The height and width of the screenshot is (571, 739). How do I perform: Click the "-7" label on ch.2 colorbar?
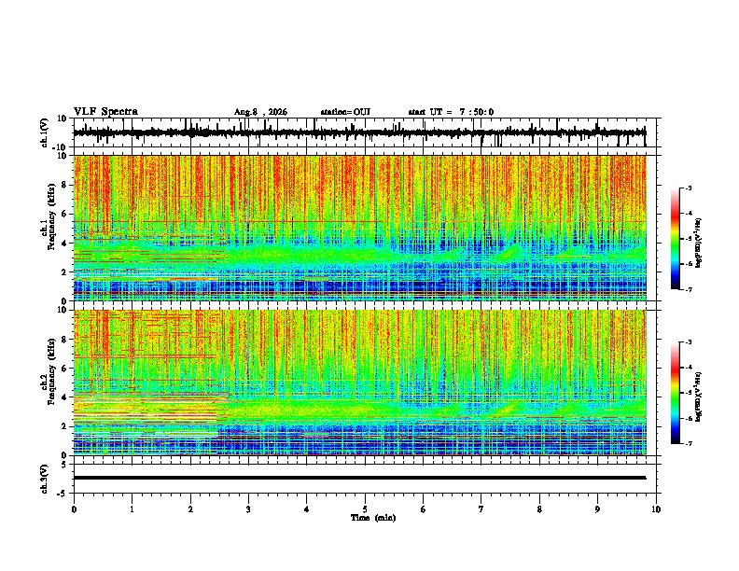pos(689,443)
